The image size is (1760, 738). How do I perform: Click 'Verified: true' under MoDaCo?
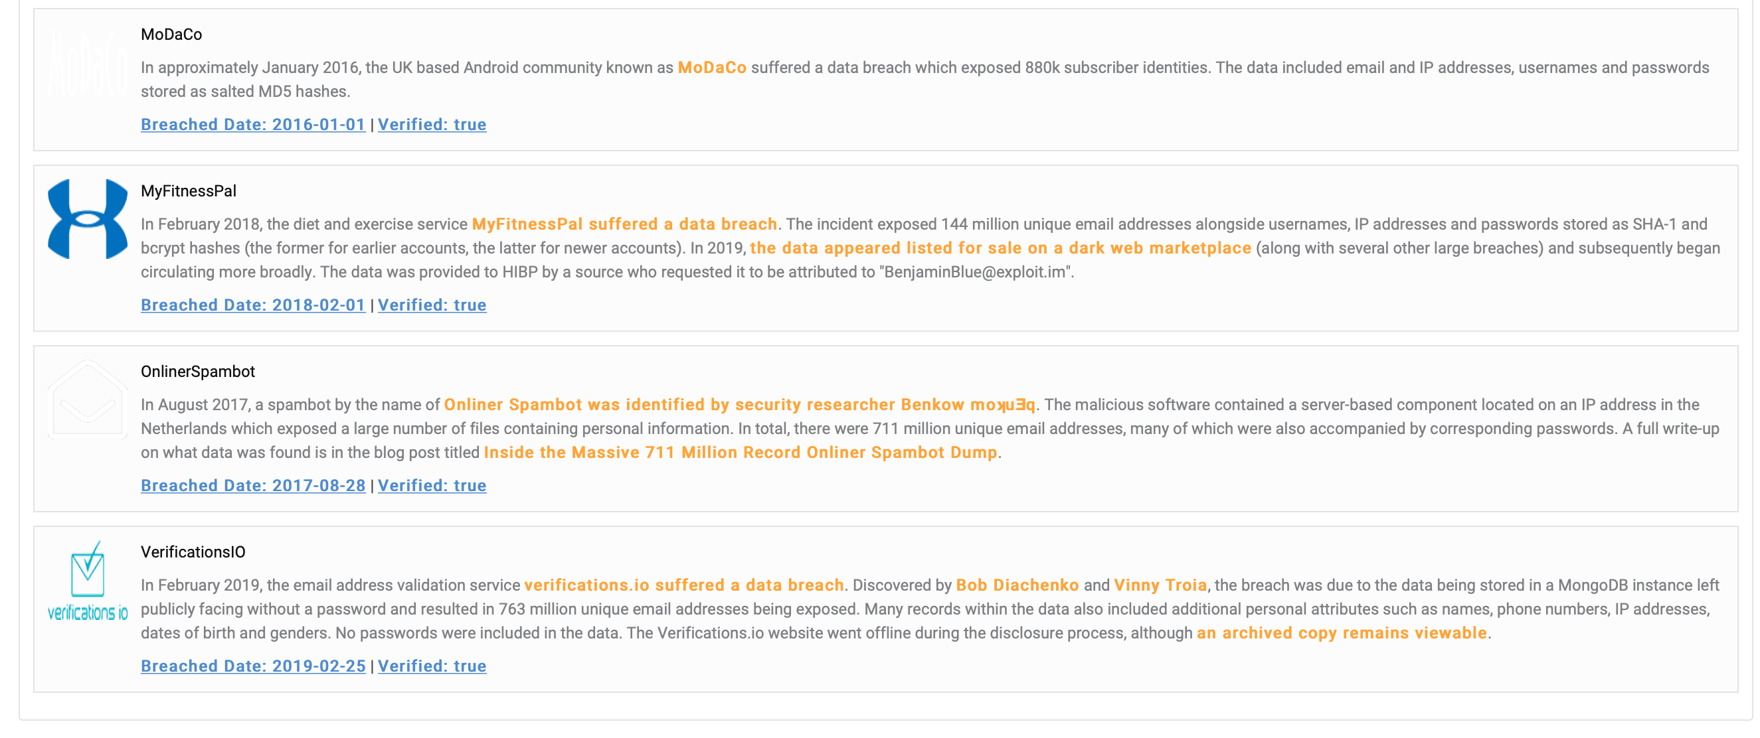(x=432, y=124)
